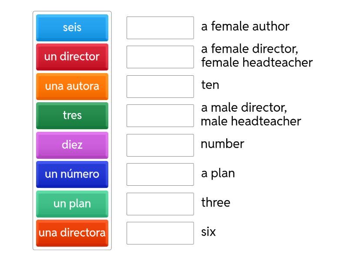Click the empty box beside 'number'
Image resolution: width=348 pixels, height=261 pixels.
[x=160, y=145]
